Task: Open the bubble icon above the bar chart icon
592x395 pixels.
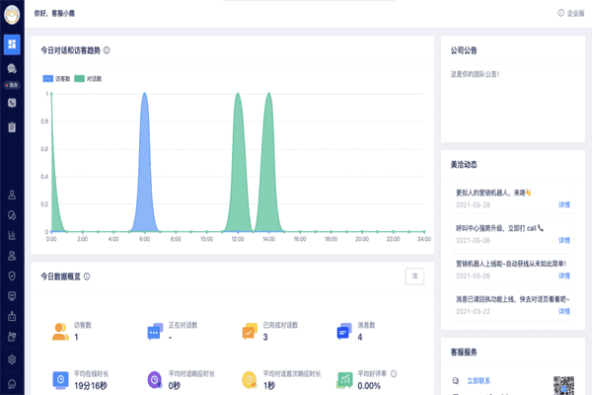Action: pos(12,215)
